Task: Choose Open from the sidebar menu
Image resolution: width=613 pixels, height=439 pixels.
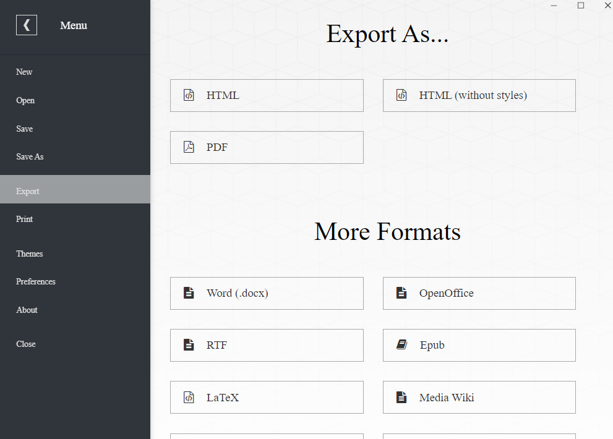Action: [75, 100]
